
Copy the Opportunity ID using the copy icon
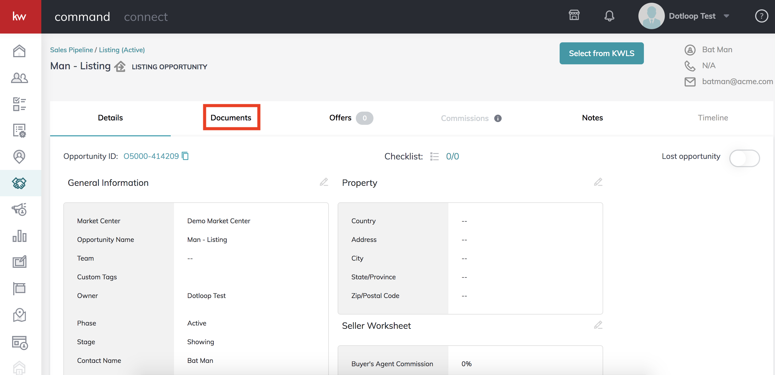pyautogui.click(x=185, y=156)
